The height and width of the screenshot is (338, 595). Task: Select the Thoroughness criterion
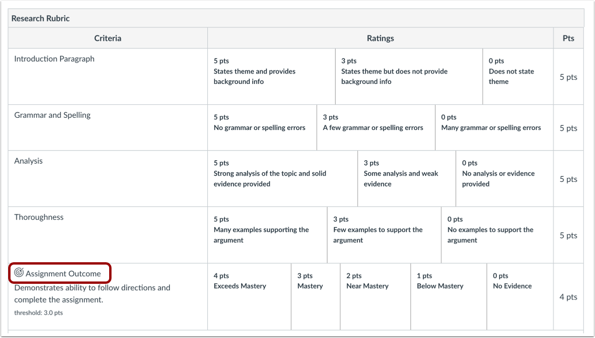39,217
